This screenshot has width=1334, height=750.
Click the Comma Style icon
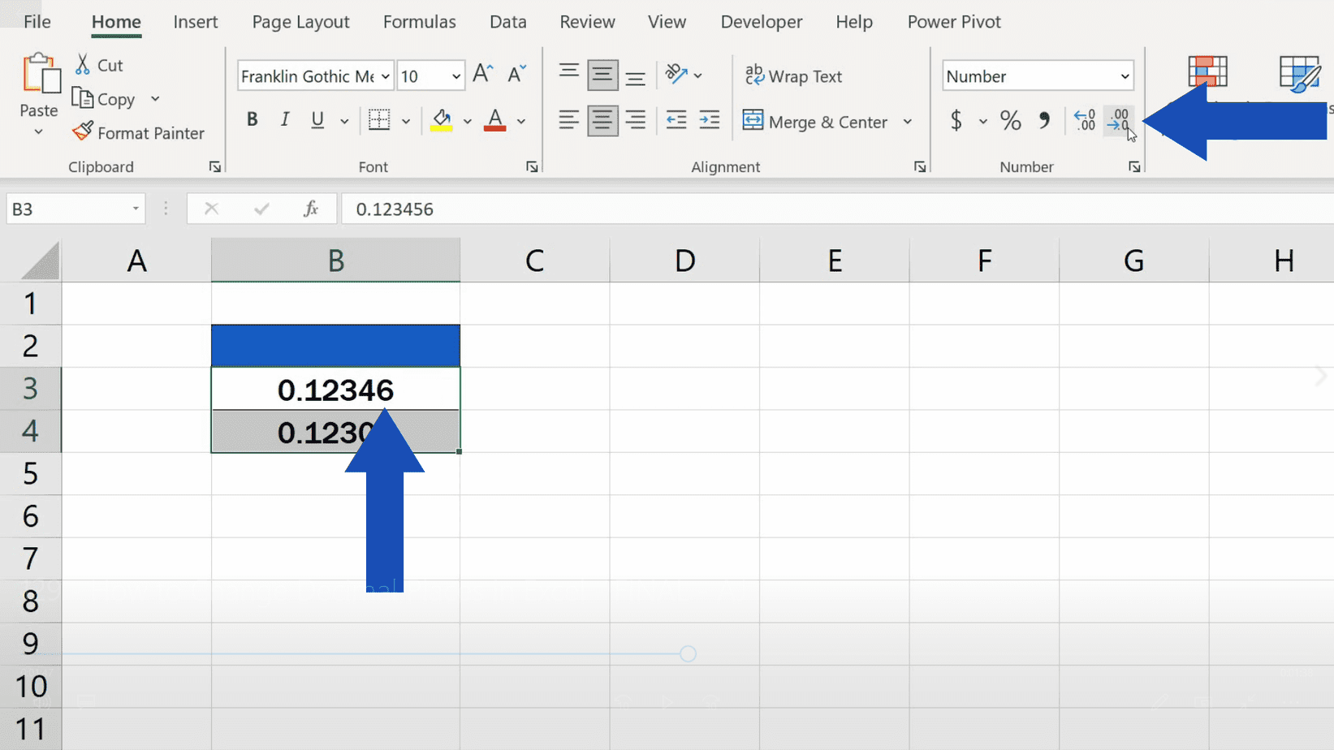1044,120
